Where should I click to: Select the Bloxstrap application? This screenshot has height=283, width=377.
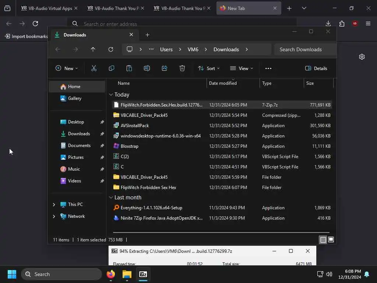pyautogui.click(x=222, y=146)
